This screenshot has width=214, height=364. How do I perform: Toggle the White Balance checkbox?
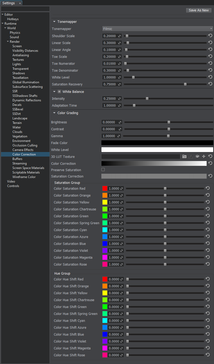tap(59, 92)
